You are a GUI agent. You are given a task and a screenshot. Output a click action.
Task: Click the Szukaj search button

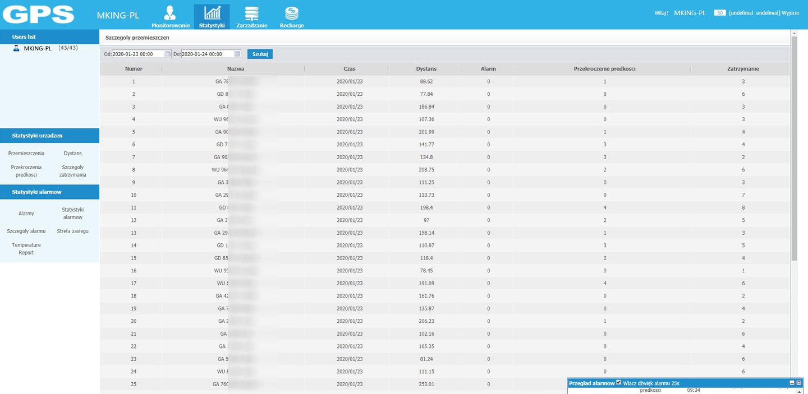(260, 54)
